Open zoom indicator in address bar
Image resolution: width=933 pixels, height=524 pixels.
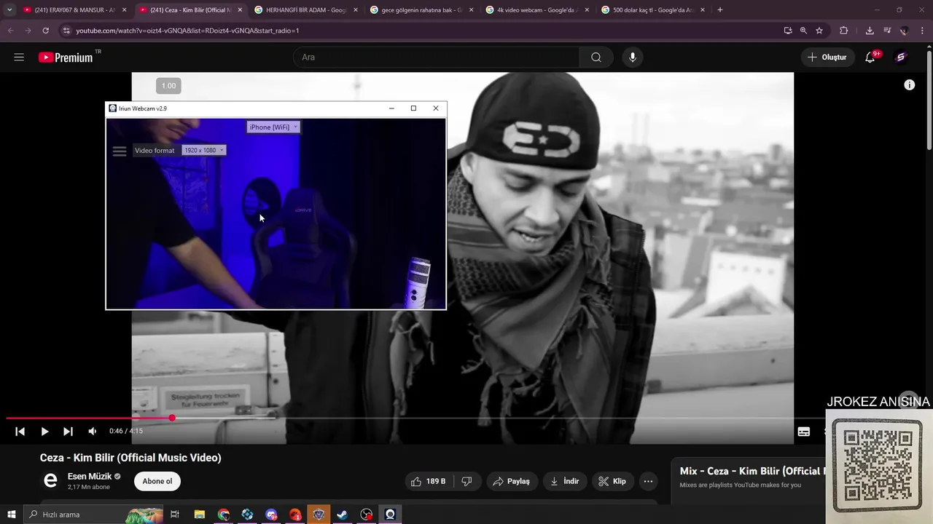coord(803,31)
